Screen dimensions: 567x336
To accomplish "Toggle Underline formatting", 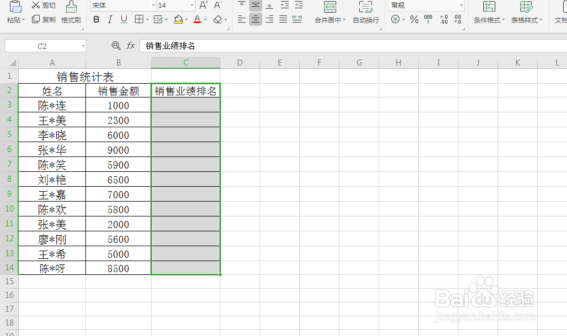I will pos(123,19).
